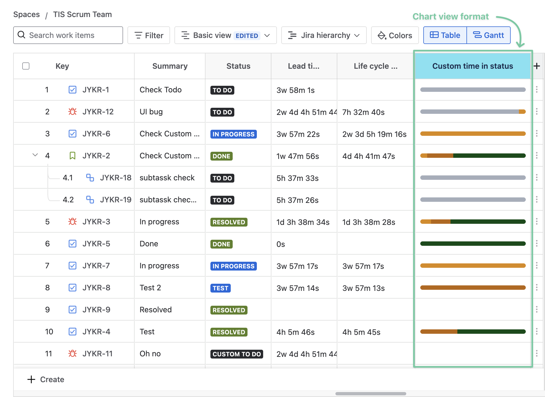Open TIS Scrum Team breadcrumb link

(82, 14)
